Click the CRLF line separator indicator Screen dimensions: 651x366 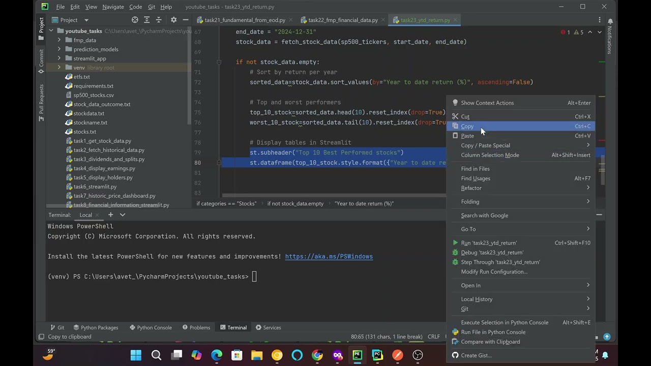point(434,337)
